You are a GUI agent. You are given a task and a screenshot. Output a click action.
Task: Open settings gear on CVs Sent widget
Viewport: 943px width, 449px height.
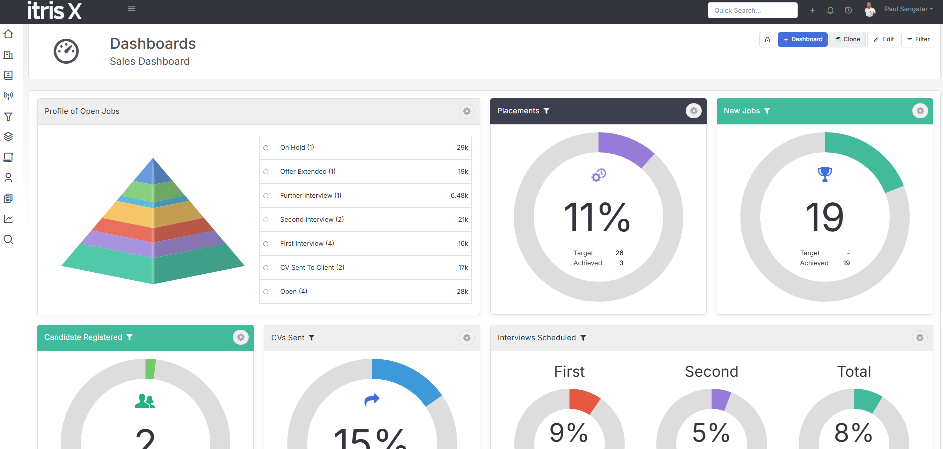(x=467, y=338)
